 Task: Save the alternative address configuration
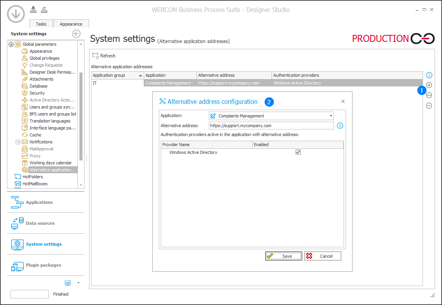pyautogui.click(x=284, y=256)
